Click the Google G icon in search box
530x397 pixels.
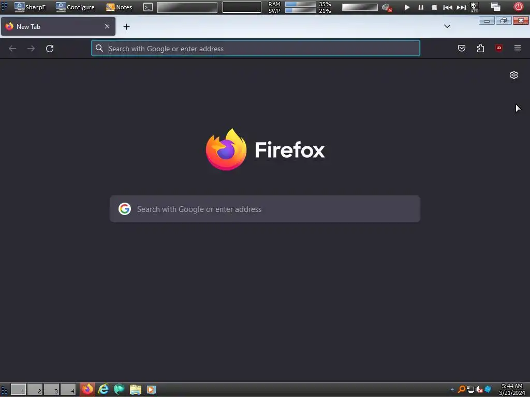pos(125,209)
